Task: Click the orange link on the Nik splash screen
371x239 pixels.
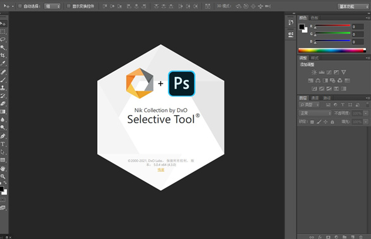Action: pos(161,170)
